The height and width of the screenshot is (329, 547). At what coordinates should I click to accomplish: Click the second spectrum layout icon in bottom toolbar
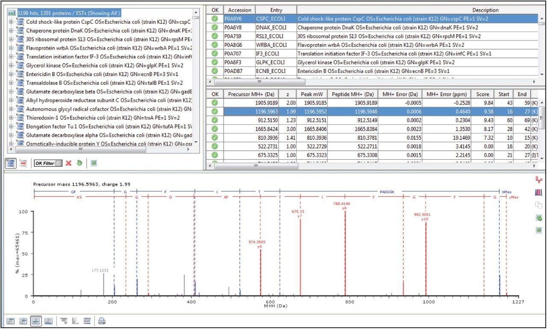(x=23, y=321)
